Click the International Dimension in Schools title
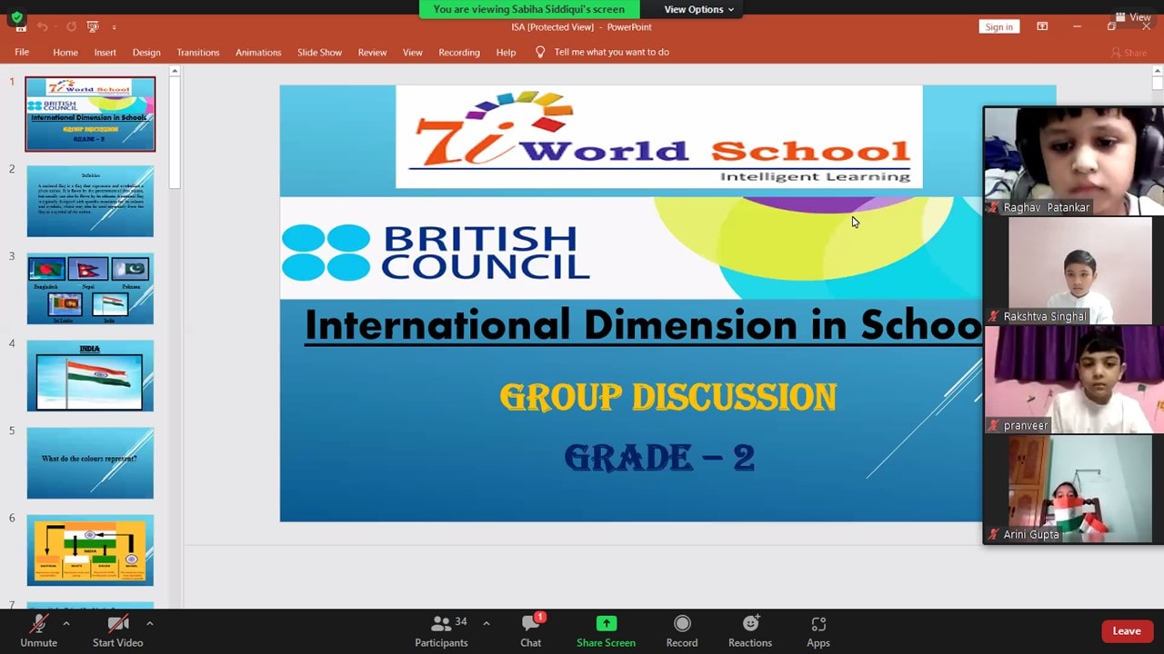Screen dimensions: 1164x654 pos(644,324)
